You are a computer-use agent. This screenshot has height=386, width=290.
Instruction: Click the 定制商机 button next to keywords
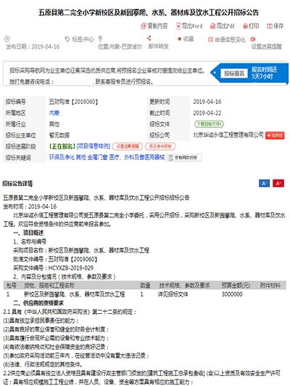(x=184, y=158)
